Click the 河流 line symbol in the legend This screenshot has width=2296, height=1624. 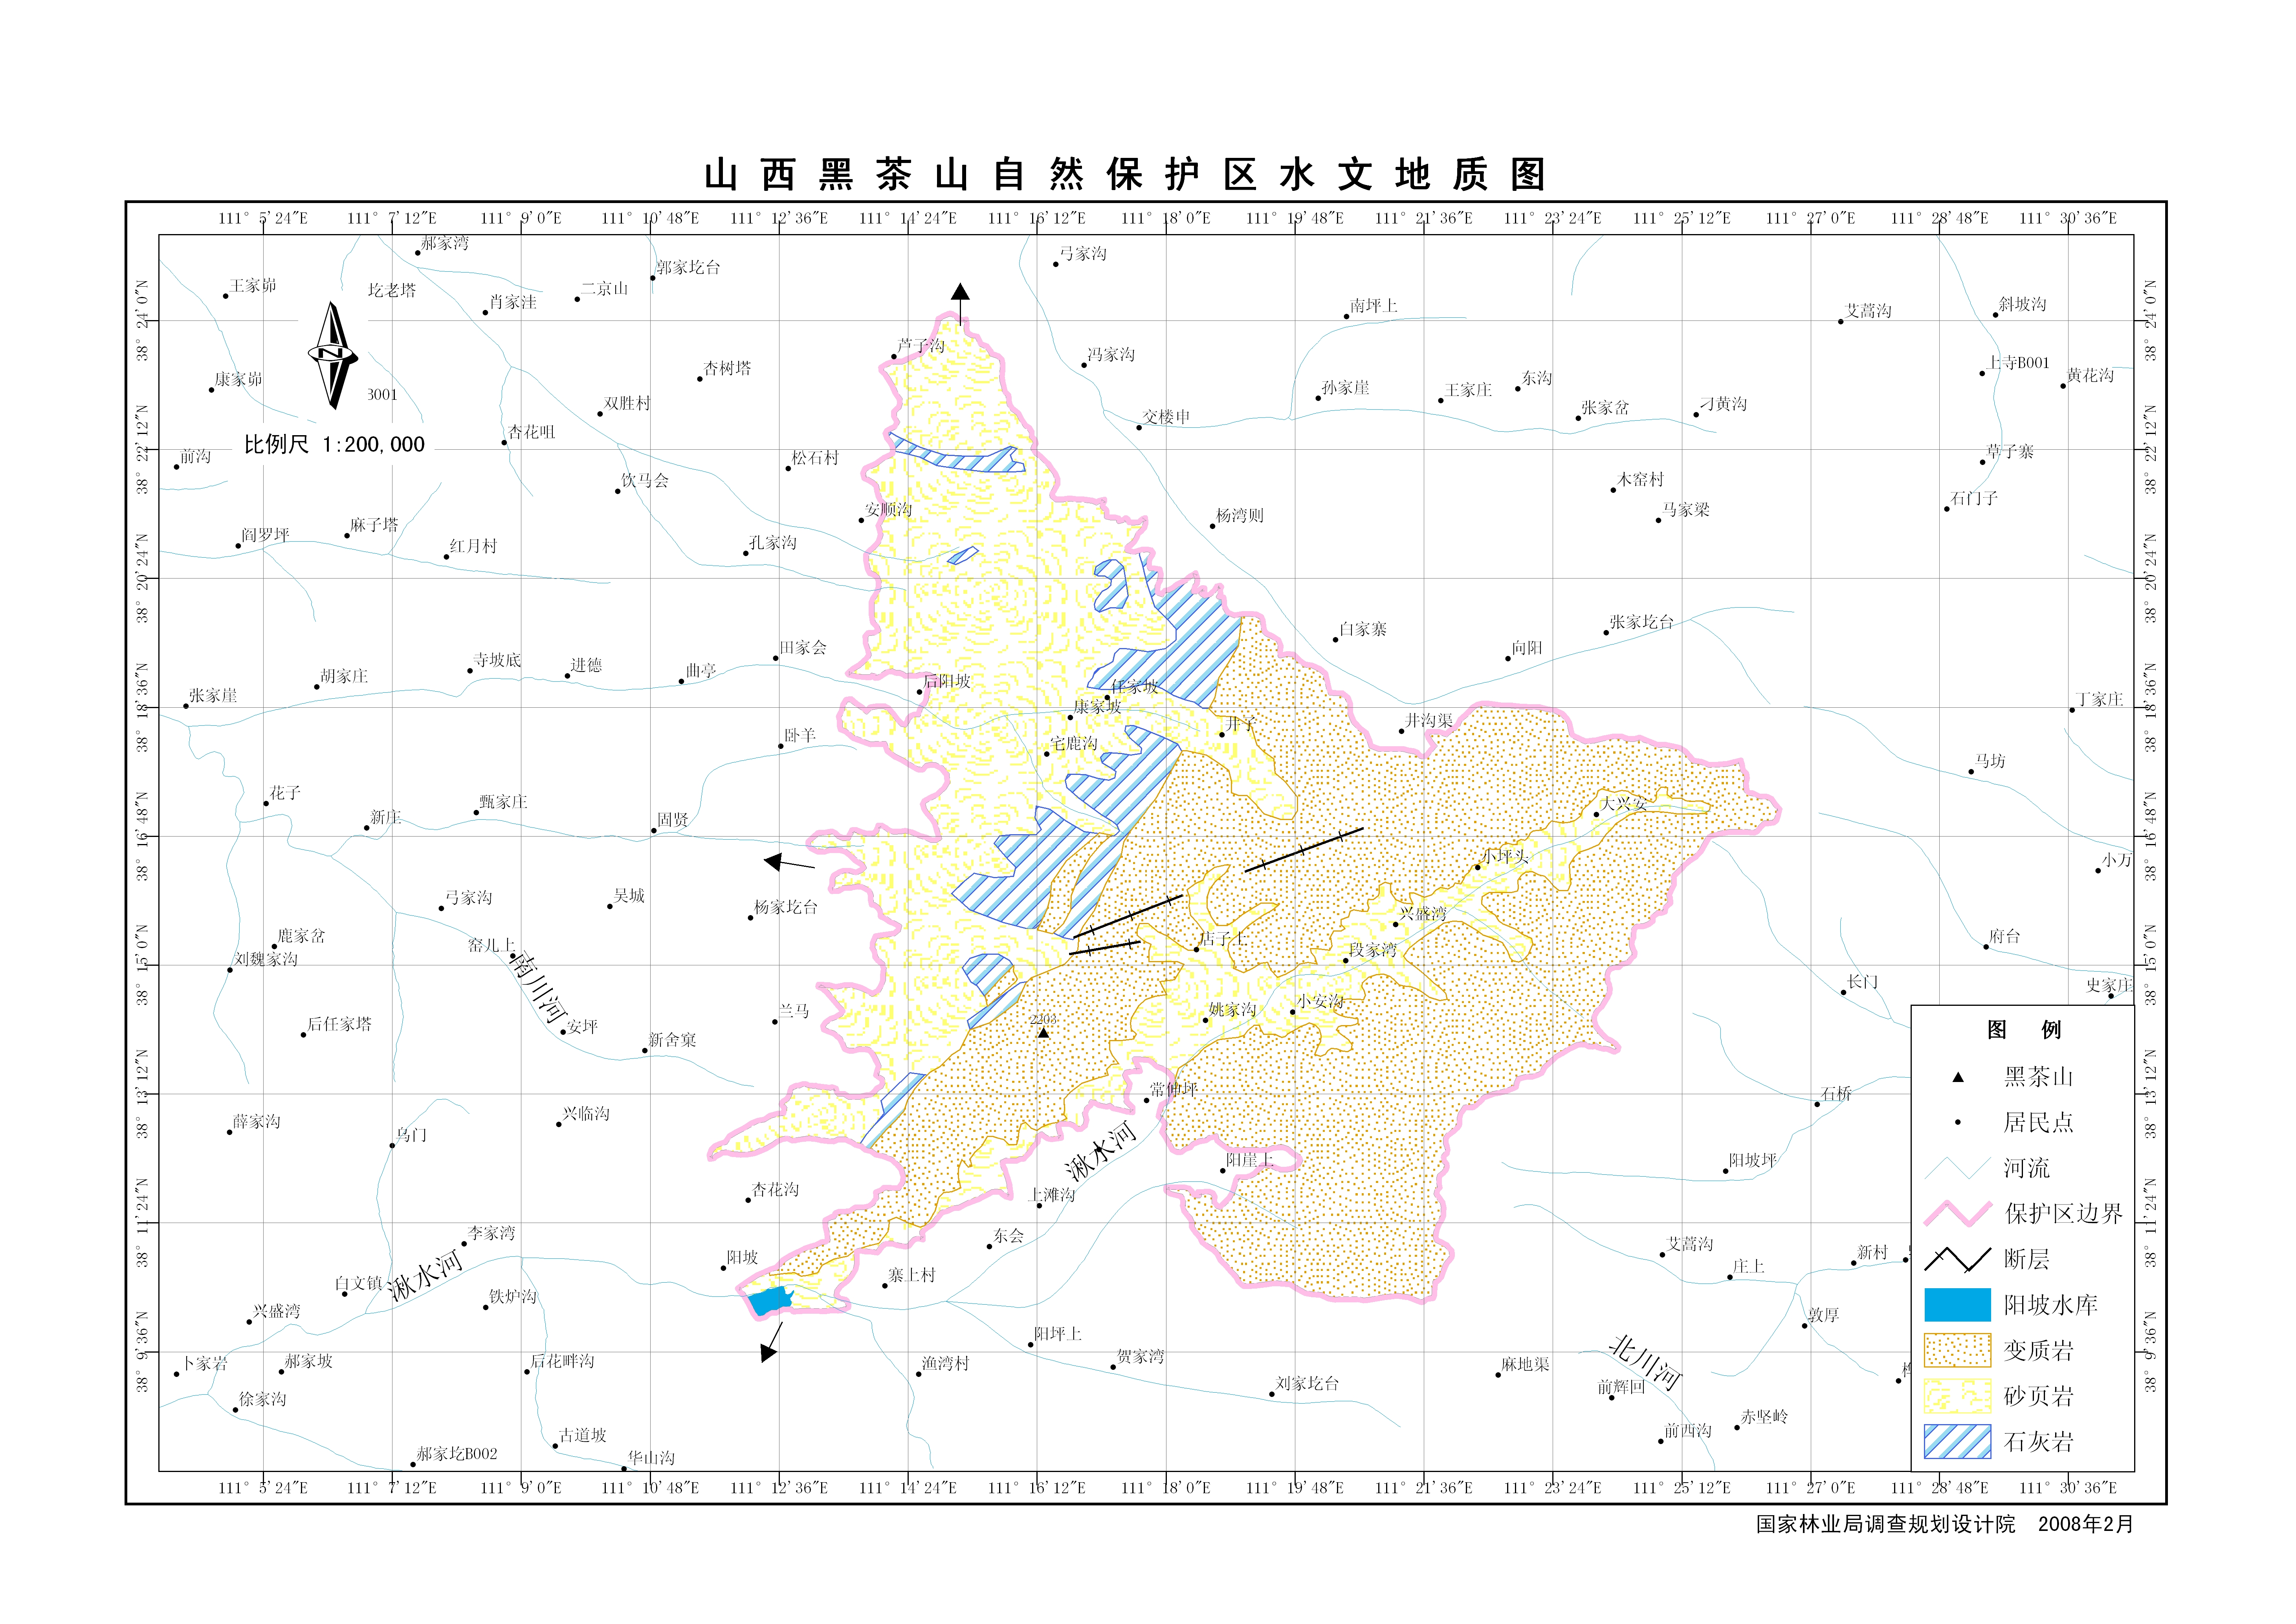[1957, 1168]
